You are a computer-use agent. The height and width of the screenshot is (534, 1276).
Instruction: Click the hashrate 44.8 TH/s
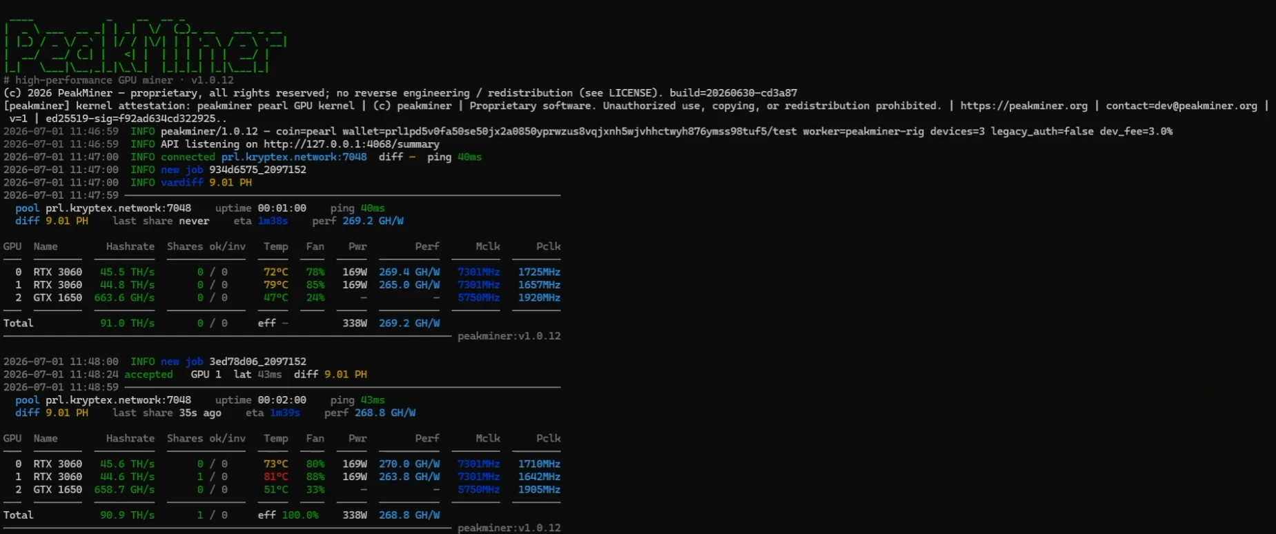pyautogui.click(x=127, y=285)
